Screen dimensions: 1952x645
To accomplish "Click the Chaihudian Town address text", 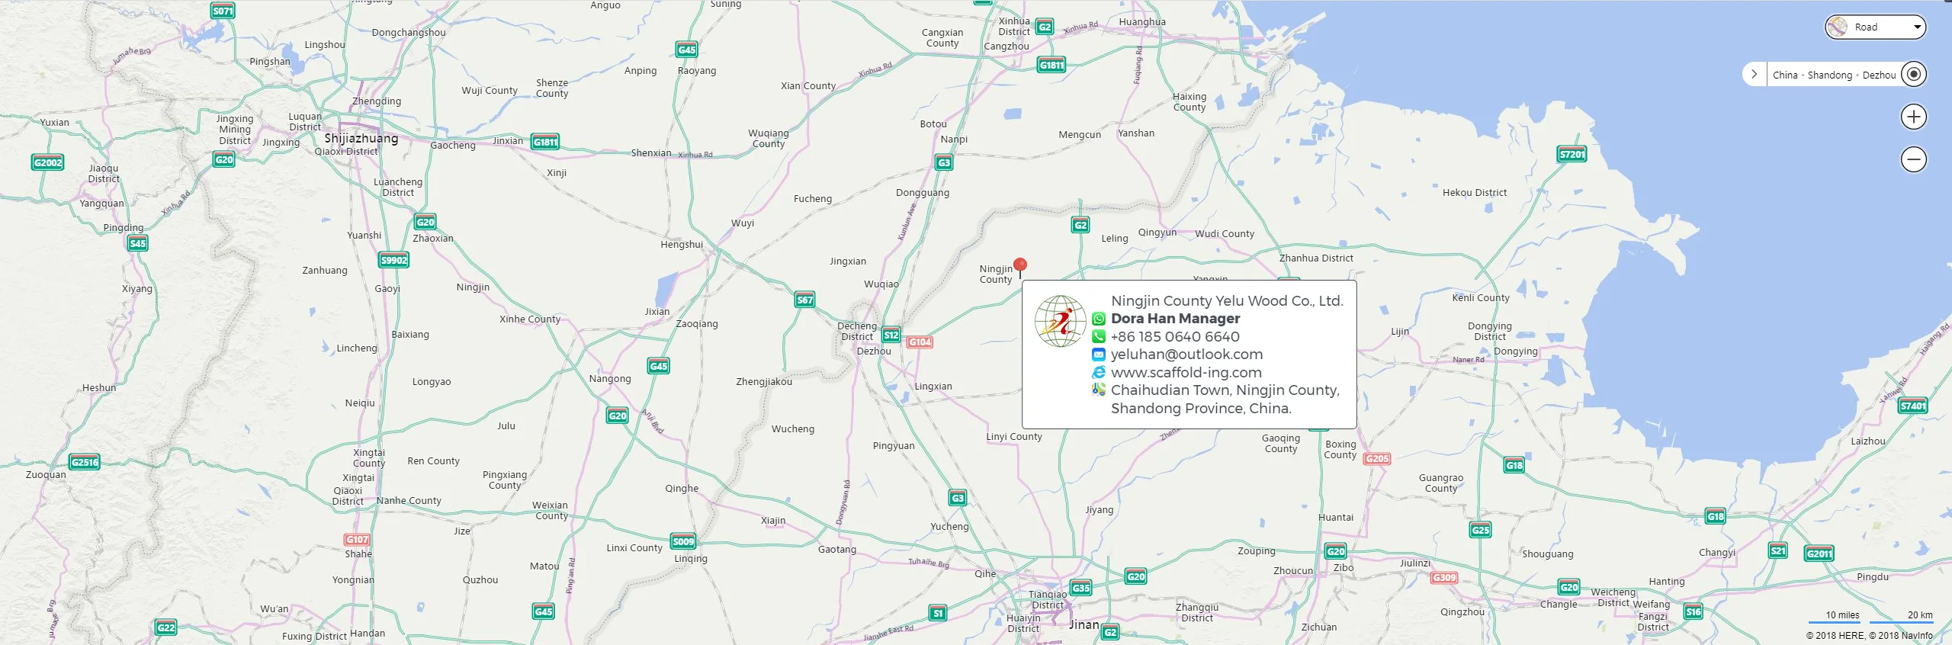I will tap(1225, 400).
